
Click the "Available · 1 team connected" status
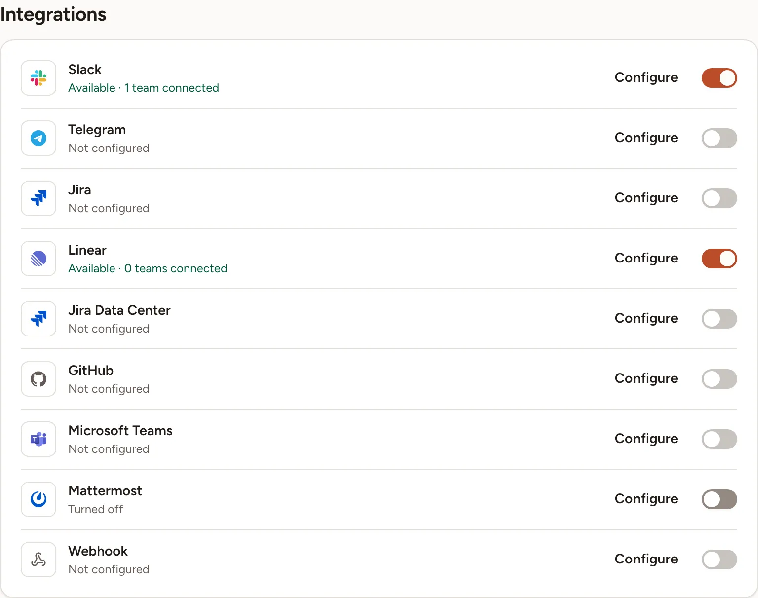click(144, 88)
